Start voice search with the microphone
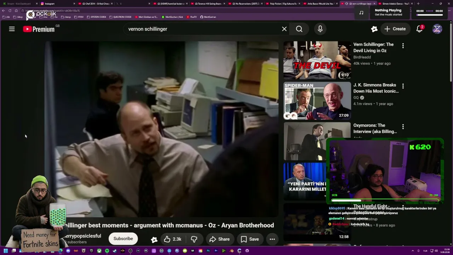Viewport: 453px width, 255px height. tap(320, 29)
